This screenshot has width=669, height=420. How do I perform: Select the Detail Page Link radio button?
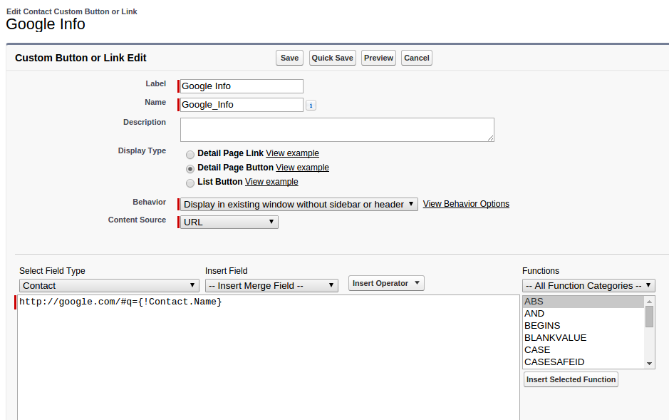190,154
